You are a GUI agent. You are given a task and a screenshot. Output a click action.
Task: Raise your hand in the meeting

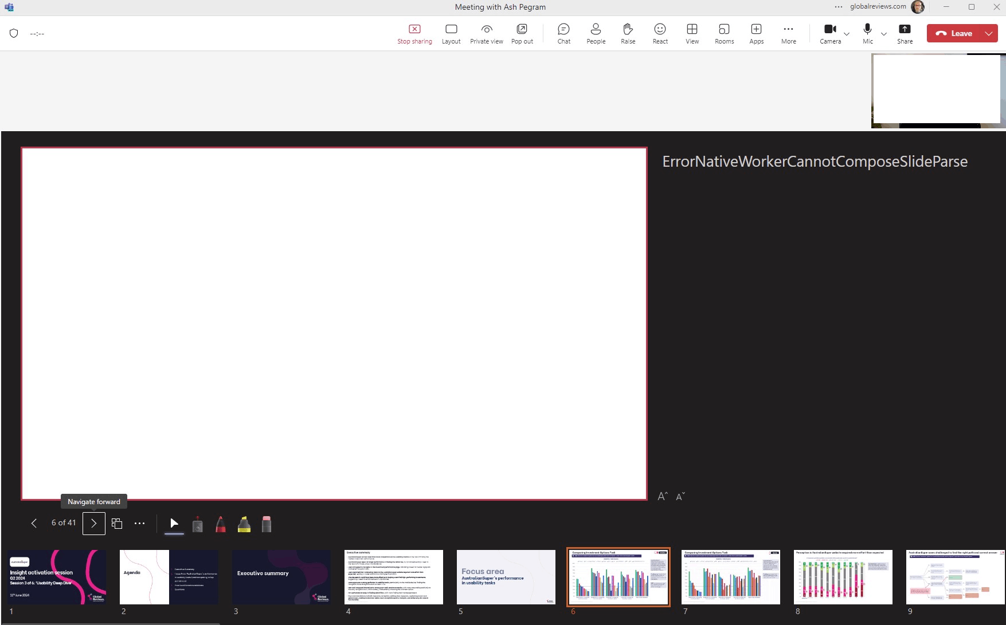pos(628,34)
